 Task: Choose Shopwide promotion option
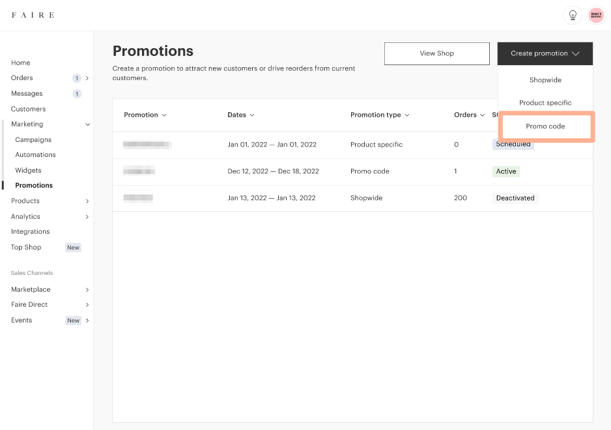click(545, 80)
